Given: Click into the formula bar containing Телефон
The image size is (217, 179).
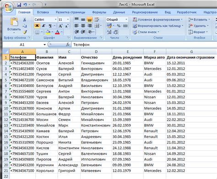Looking at the screenshot, I should [144, 45].
